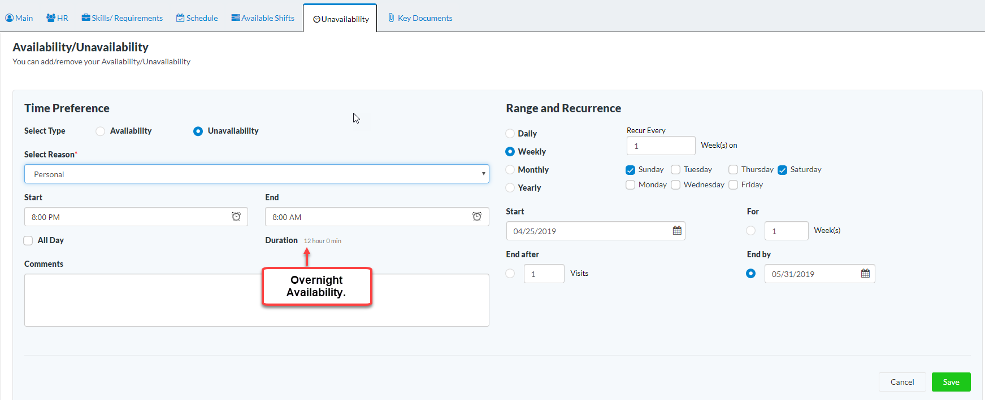Click the Main tab user icon
Image resolution: width=985 pixels, height=400 pixels.
[x=9, y=18]
